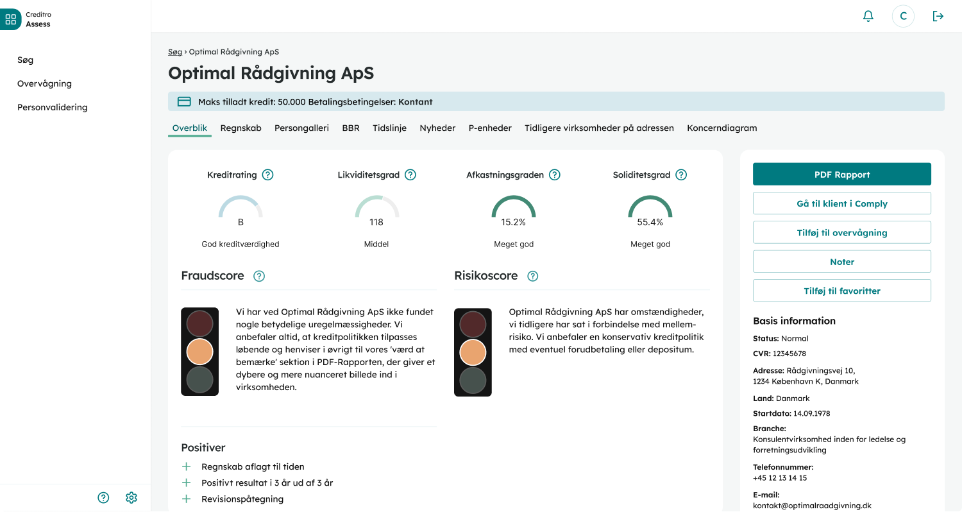Click the 55.4% Soliditetsgrad value
The width and height of the screenshot is (962, 512).
(650, 222)
